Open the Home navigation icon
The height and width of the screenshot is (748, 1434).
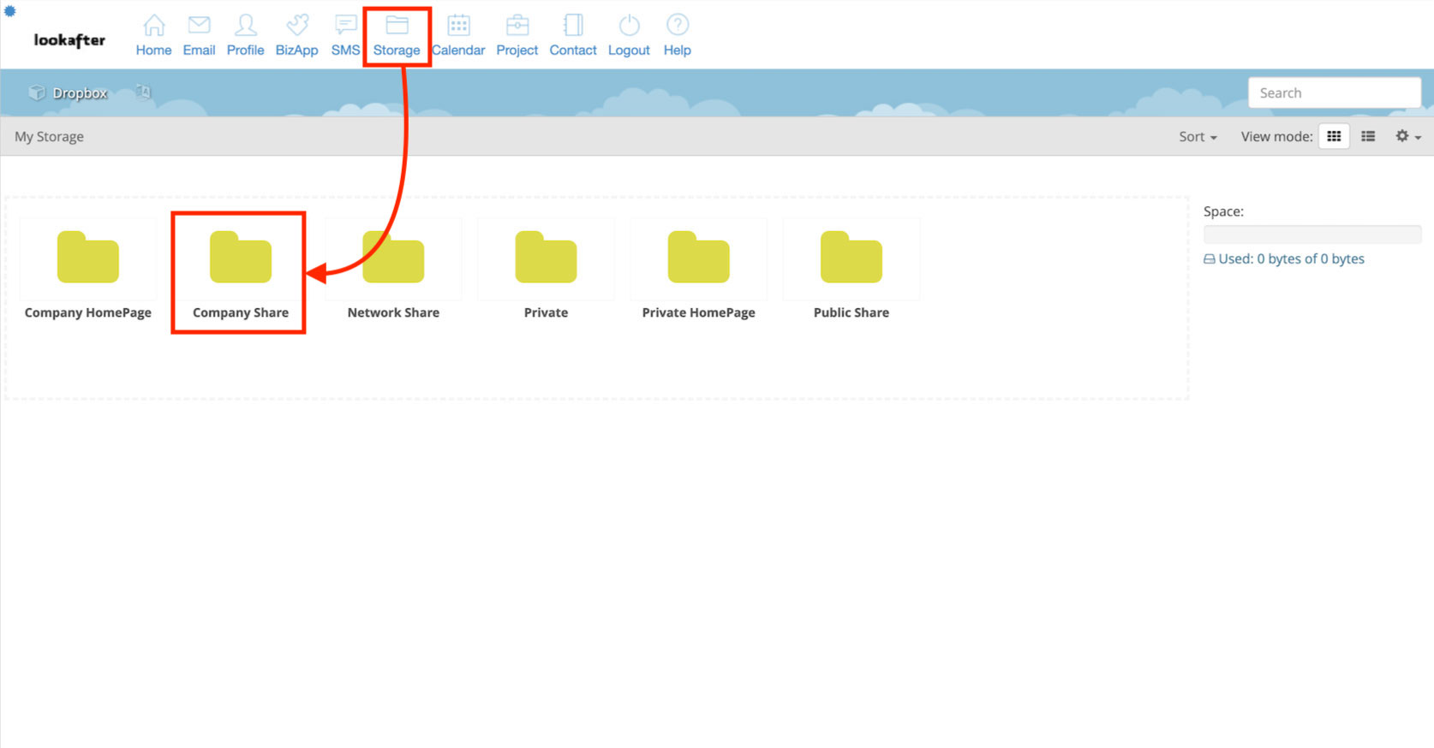(x=153, y=26)
